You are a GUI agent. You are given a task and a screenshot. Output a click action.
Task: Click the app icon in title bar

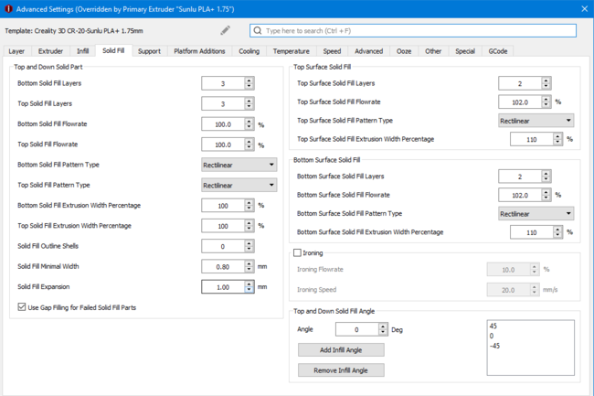click(8, 9)
